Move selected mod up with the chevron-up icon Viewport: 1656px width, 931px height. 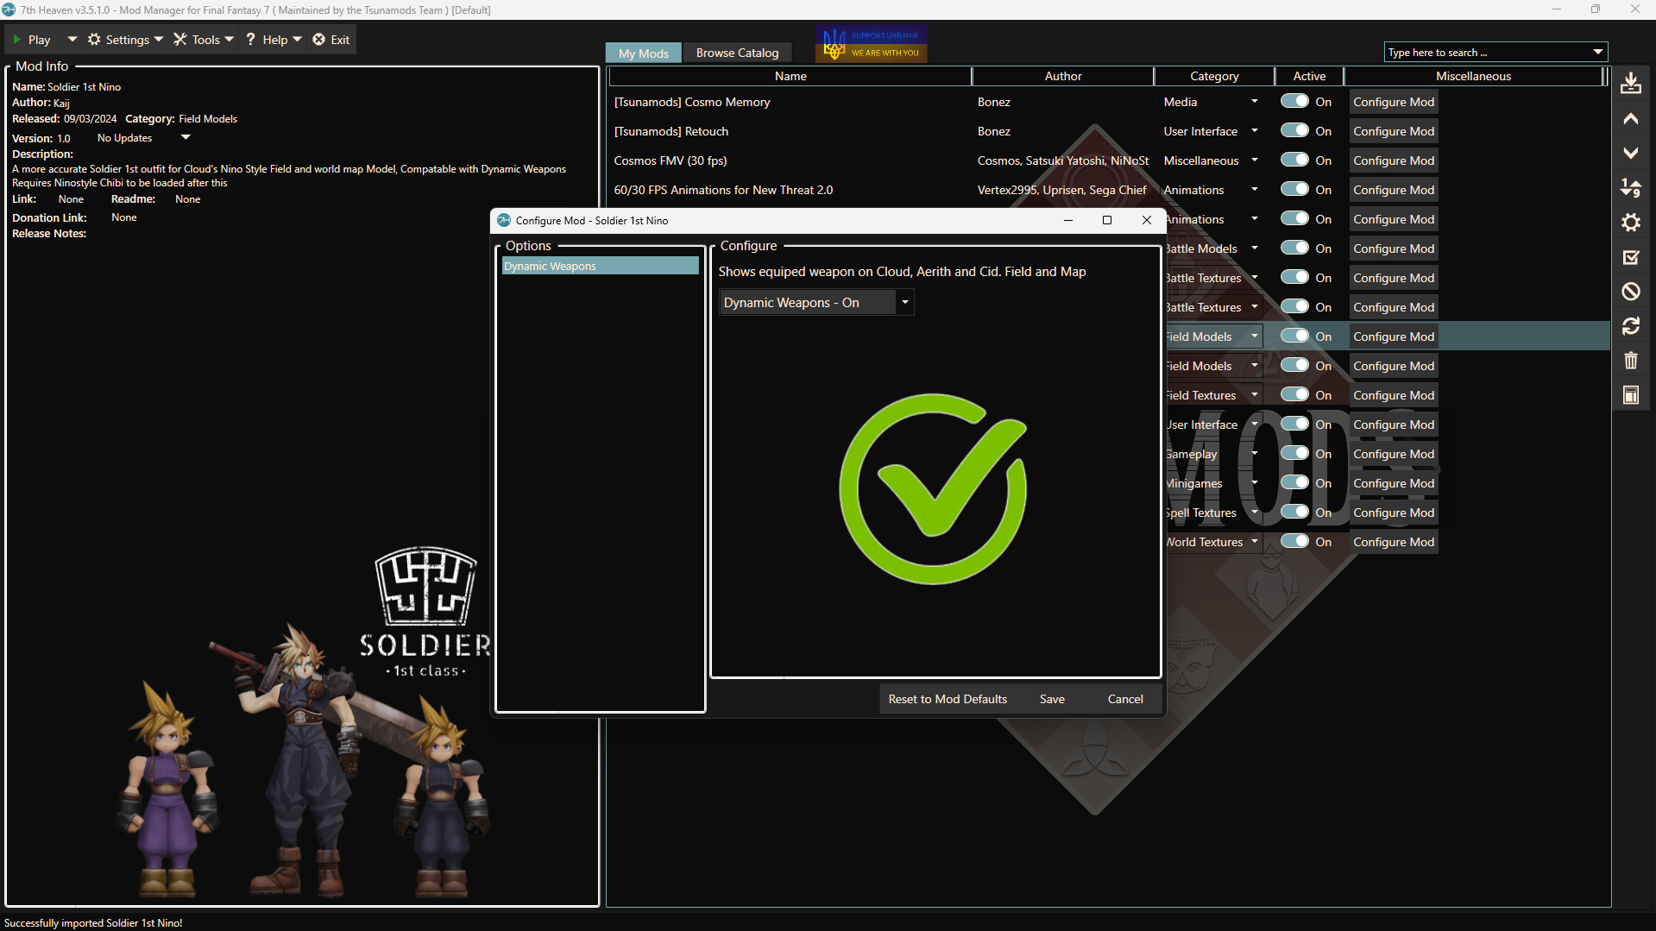pyautogui.click(x=1630, y=119)
